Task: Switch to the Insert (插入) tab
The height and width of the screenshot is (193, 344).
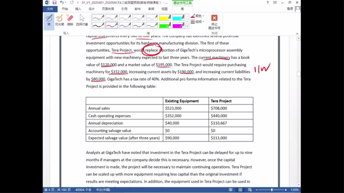Action: tap(78, 9)
